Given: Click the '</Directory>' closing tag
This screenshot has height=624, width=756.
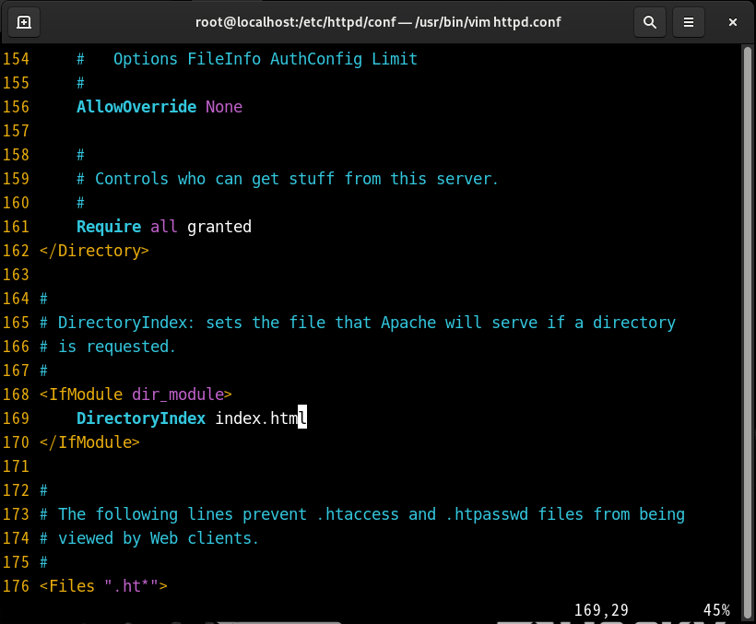Looking at the screenshot, I should [x=94, y=251].
